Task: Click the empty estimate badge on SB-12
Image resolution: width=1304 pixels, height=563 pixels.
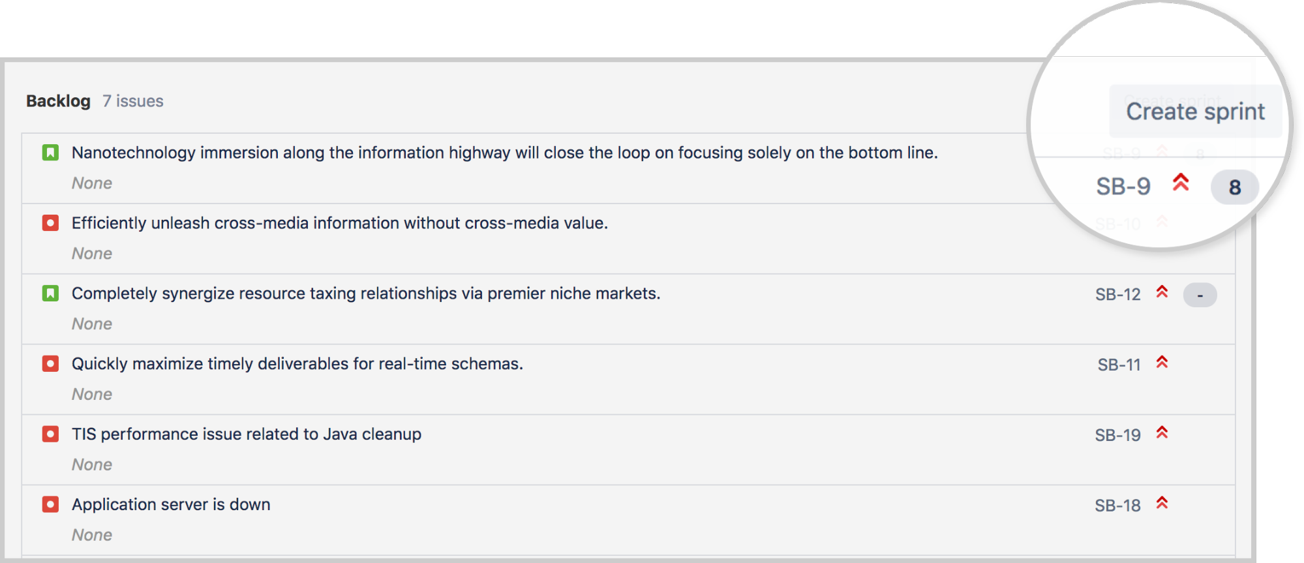Action: pos(1200,294)
